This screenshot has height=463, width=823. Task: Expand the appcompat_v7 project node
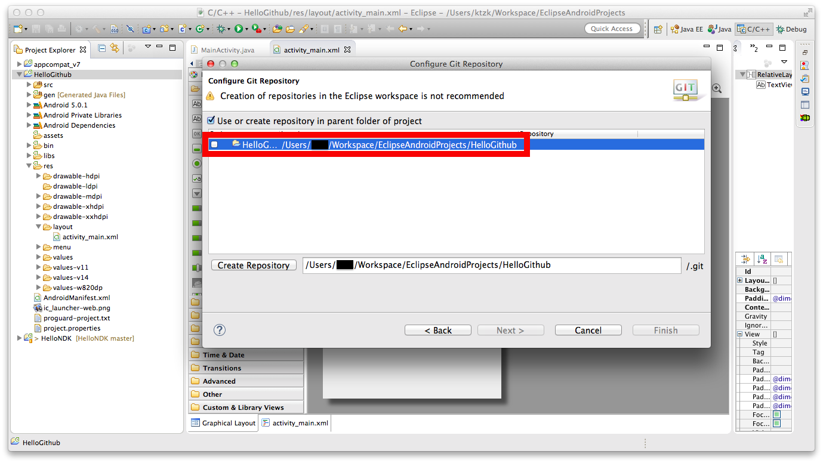pos(19,64)
